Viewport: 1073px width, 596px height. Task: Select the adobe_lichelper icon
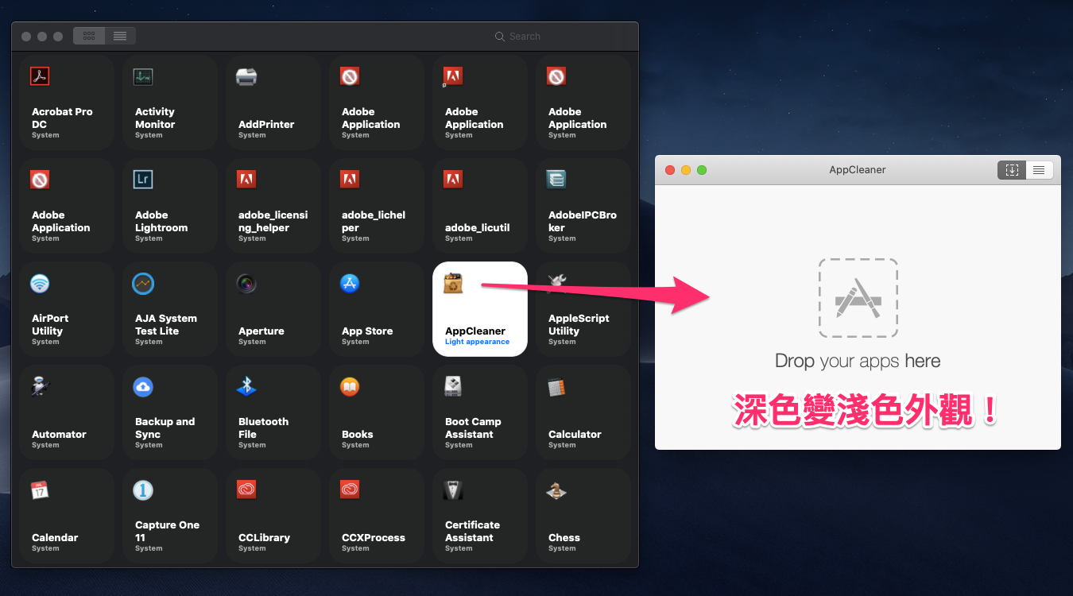pos(350,180)
